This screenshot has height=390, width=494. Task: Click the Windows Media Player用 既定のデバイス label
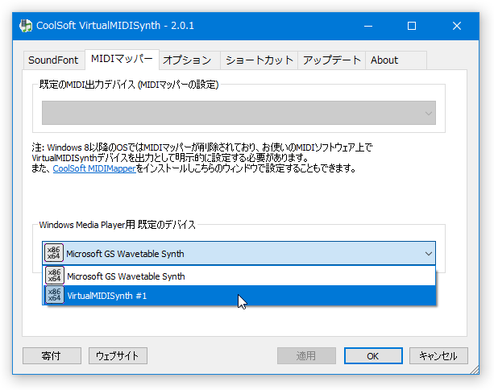point(117,225)
